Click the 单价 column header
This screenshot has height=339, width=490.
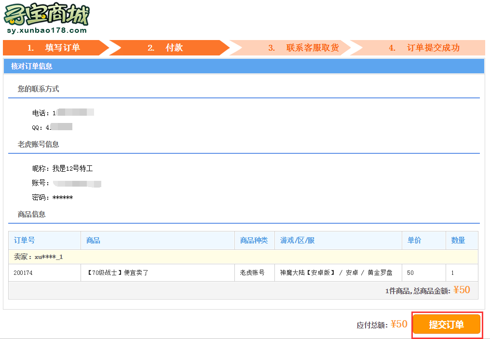[414, 240]
